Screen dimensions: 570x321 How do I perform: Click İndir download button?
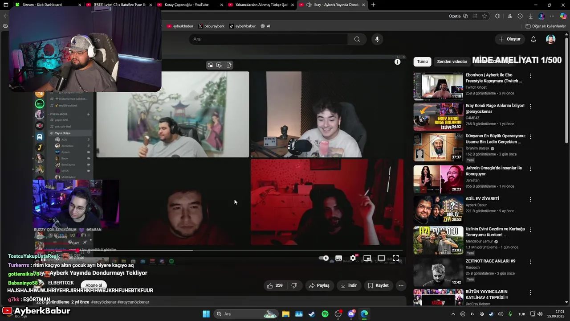pyautogui.click(x=349, y=285)
